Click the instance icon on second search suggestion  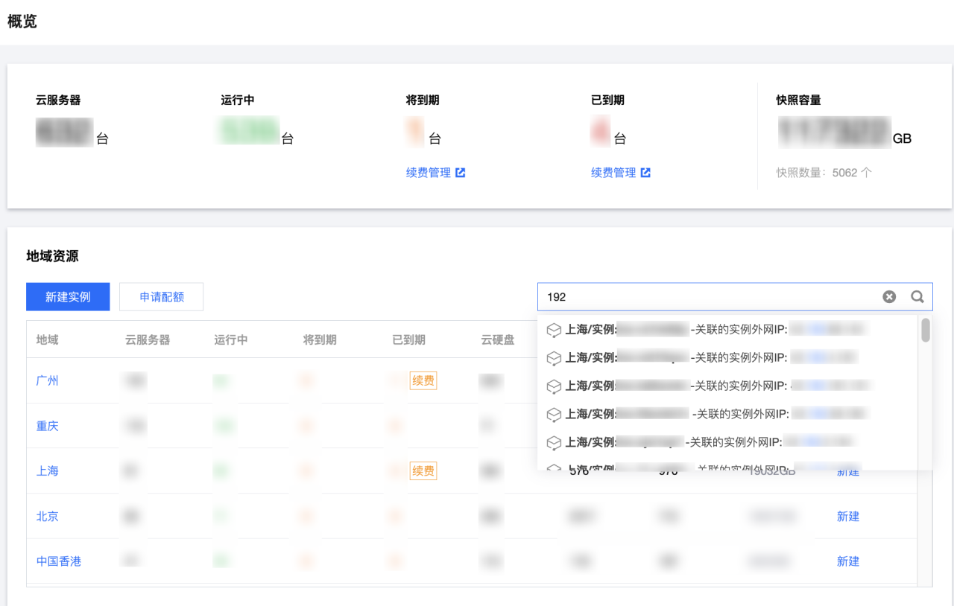(555, 357)
